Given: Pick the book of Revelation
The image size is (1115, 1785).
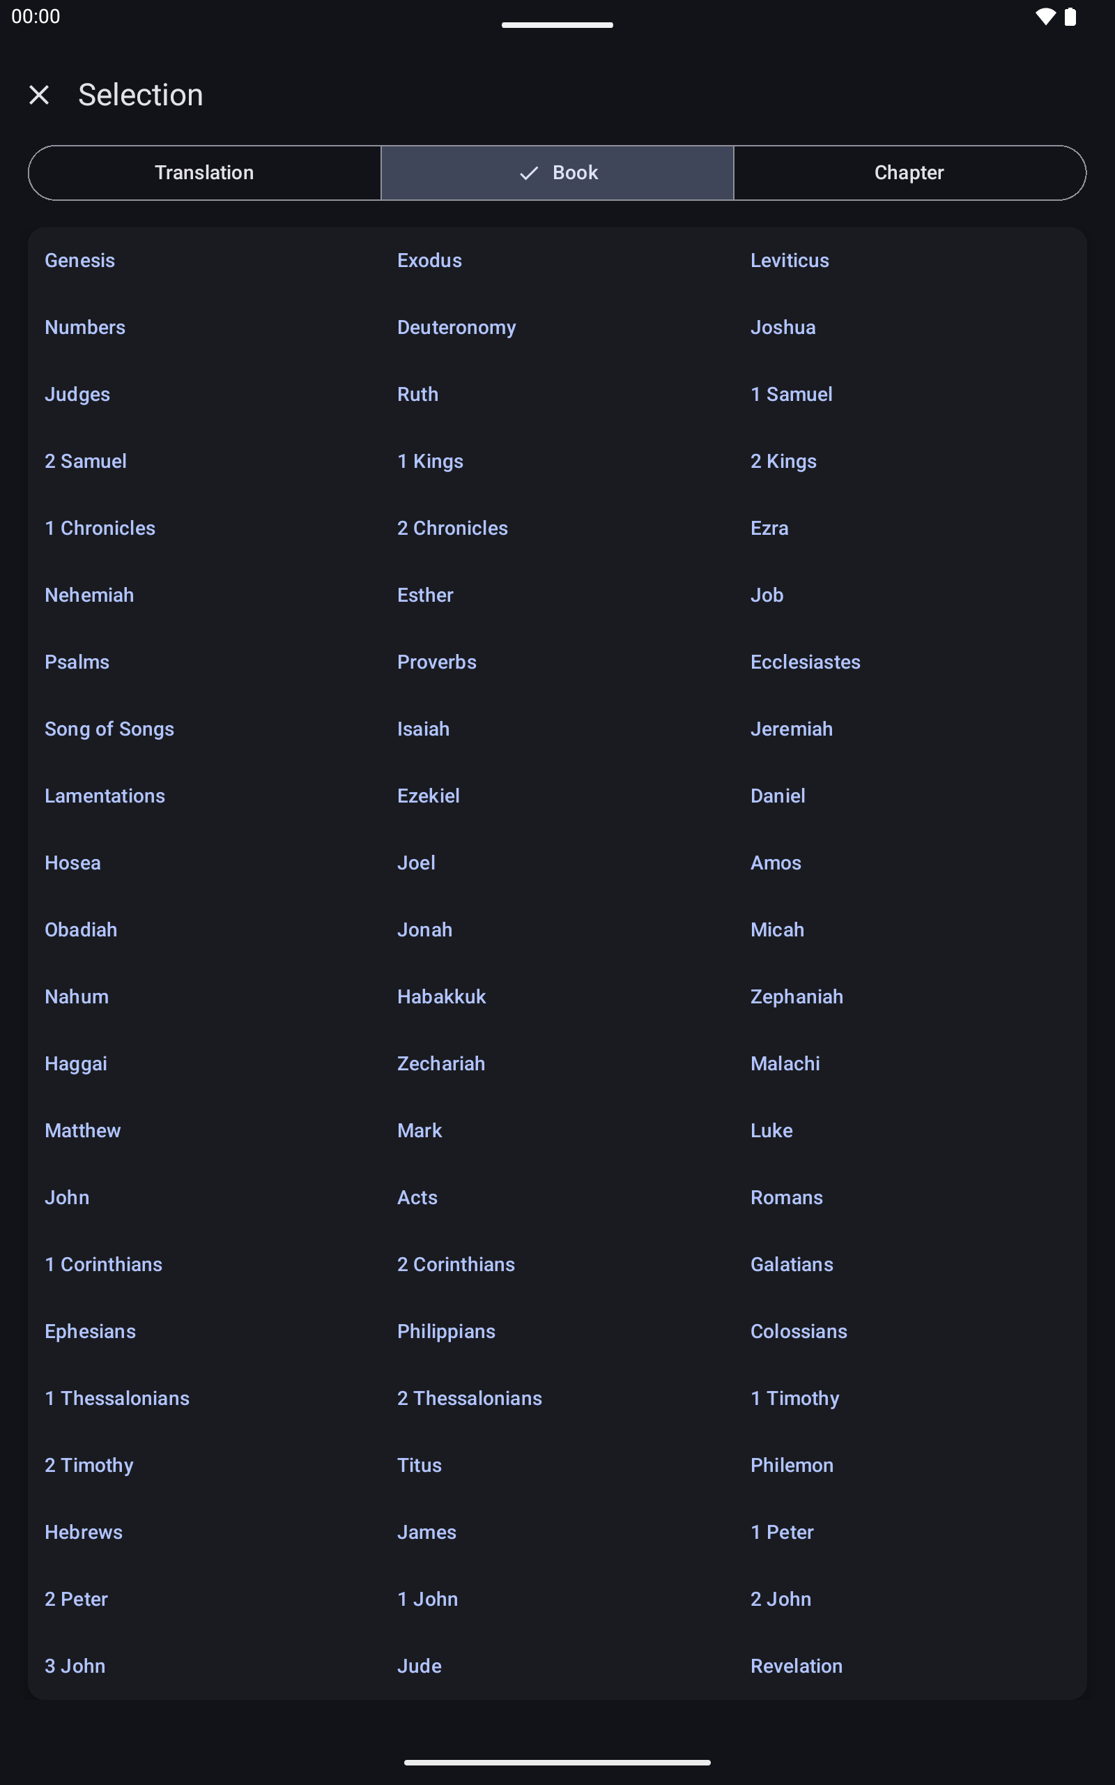Looking at the screenshot, I should point(796,1666).
